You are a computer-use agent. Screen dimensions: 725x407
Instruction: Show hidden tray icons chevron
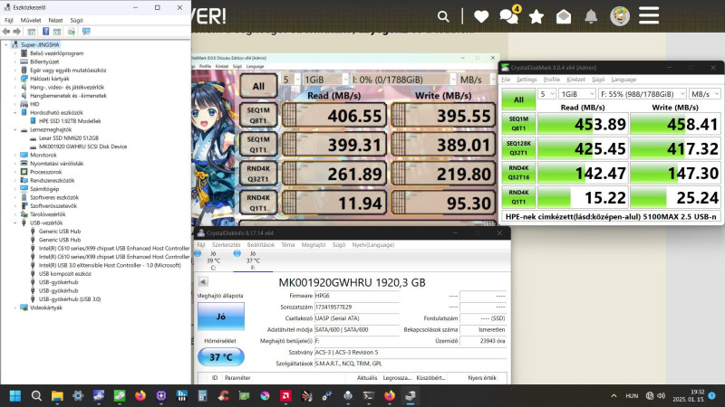point(614,395)
